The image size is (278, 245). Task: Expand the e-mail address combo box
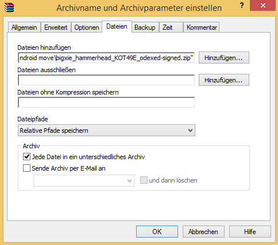pyautogui.click(x=84, y=180)
